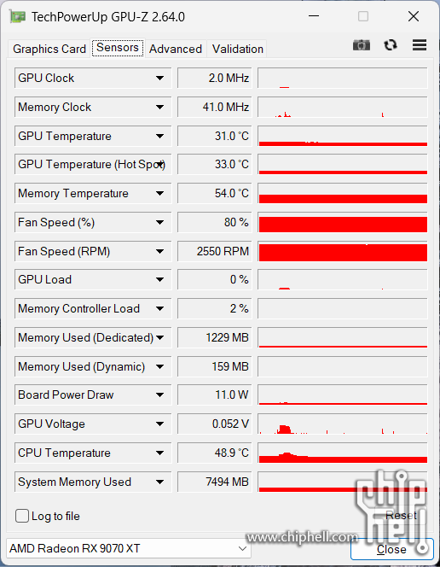Image resolution: width=440 pixels, height=567 pixels.
Task: Click the Close button at bottom
Action: click(x=391, y=549)
